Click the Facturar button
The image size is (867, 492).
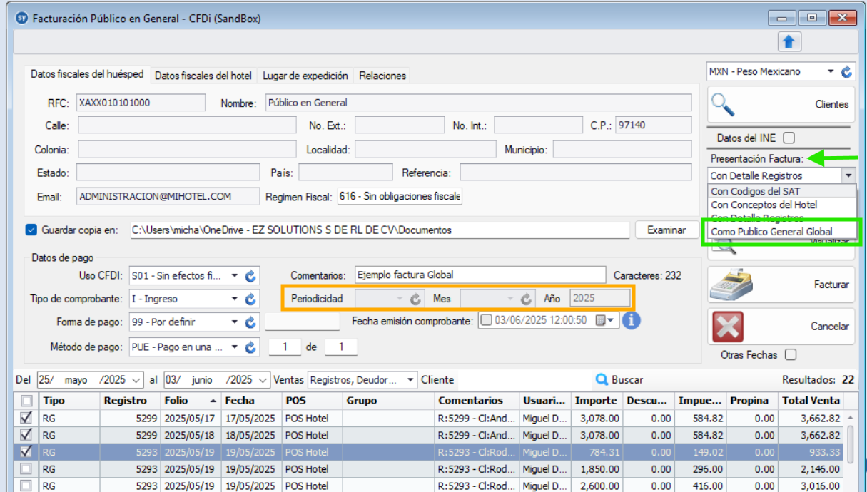[781, 285]
